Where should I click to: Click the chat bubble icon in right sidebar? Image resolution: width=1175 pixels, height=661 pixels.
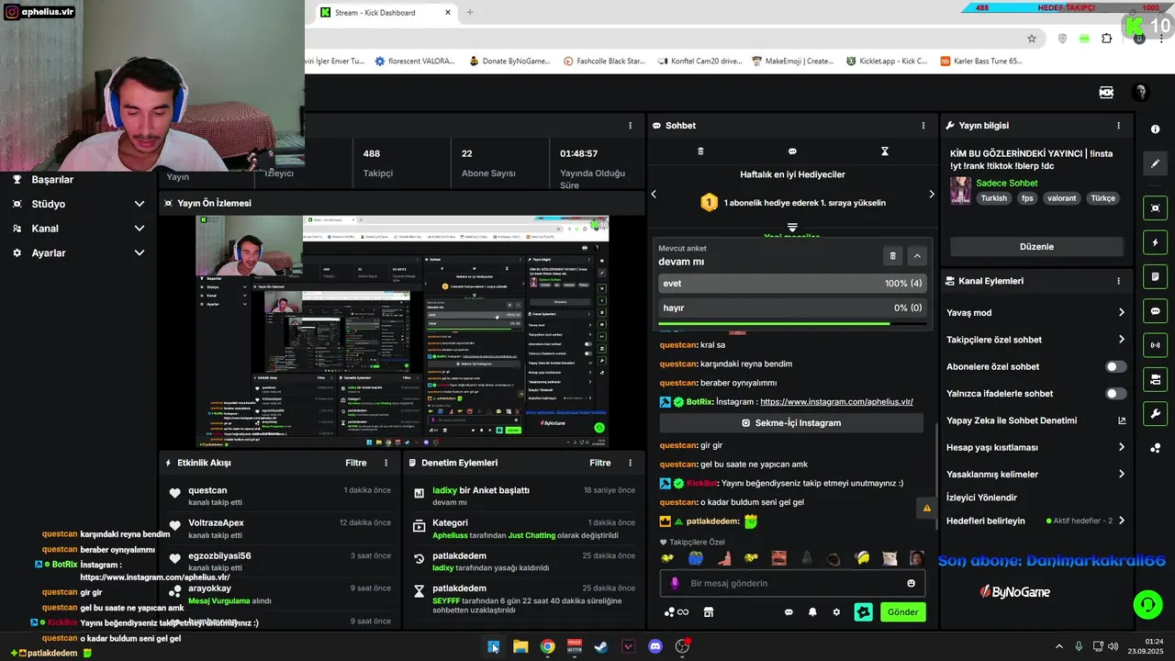tap(1155, 311)
